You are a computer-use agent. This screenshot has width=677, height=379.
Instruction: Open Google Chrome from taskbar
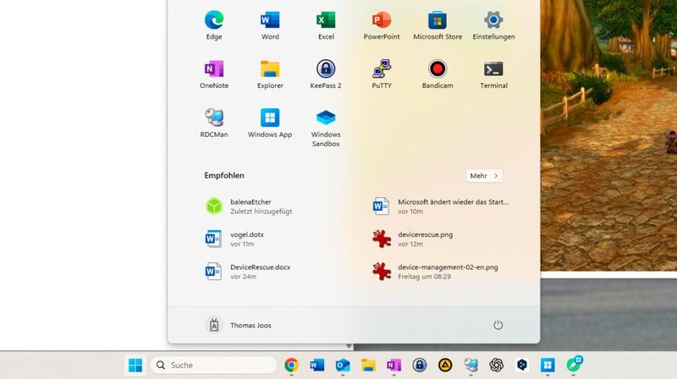pyautogui.click(x=291, y=365)
